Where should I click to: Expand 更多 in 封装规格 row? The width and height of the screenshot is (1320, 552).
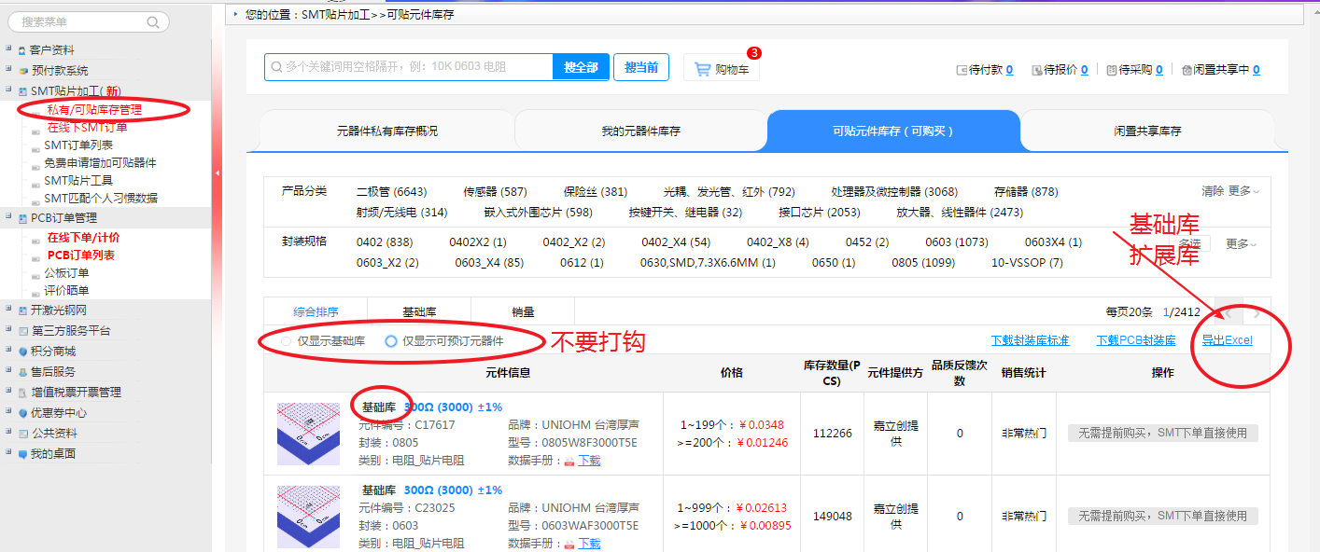[1242, 244]
